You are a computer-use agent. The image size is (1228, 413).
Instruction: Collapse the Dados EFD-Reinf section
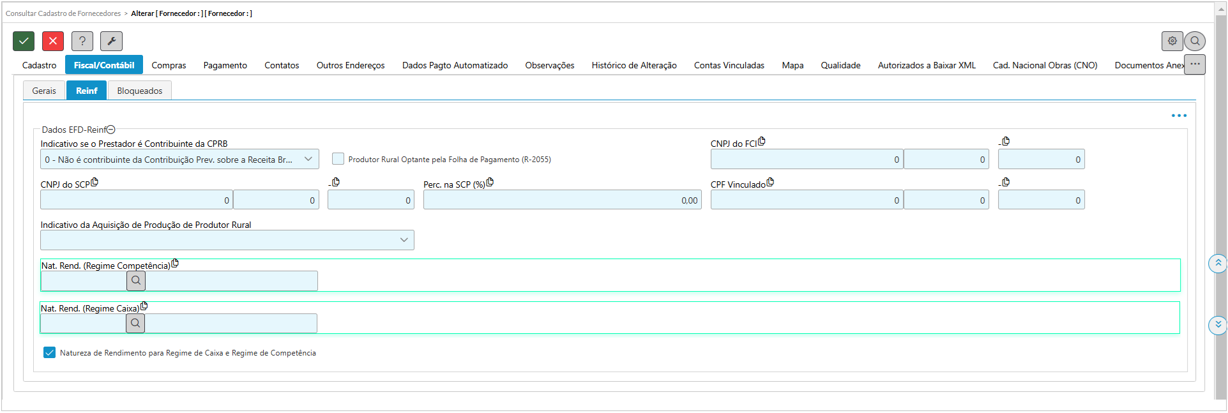pos(111,130)
